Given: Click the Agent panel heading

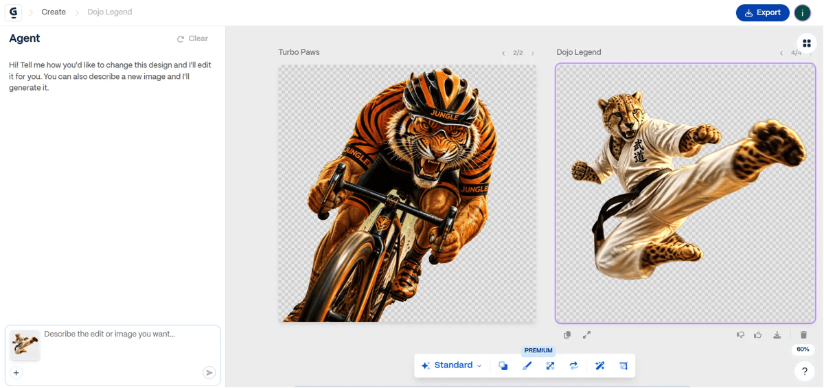Looking at the screenshot, I should pos(25,38).
